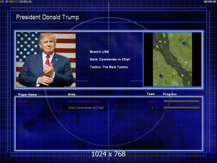The image size is (217, 163).
Task: Click the team value 1
Action: [152, 108]
